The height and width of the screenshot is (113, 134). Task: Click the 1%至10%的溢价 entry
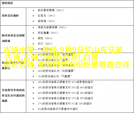[65, 104]
